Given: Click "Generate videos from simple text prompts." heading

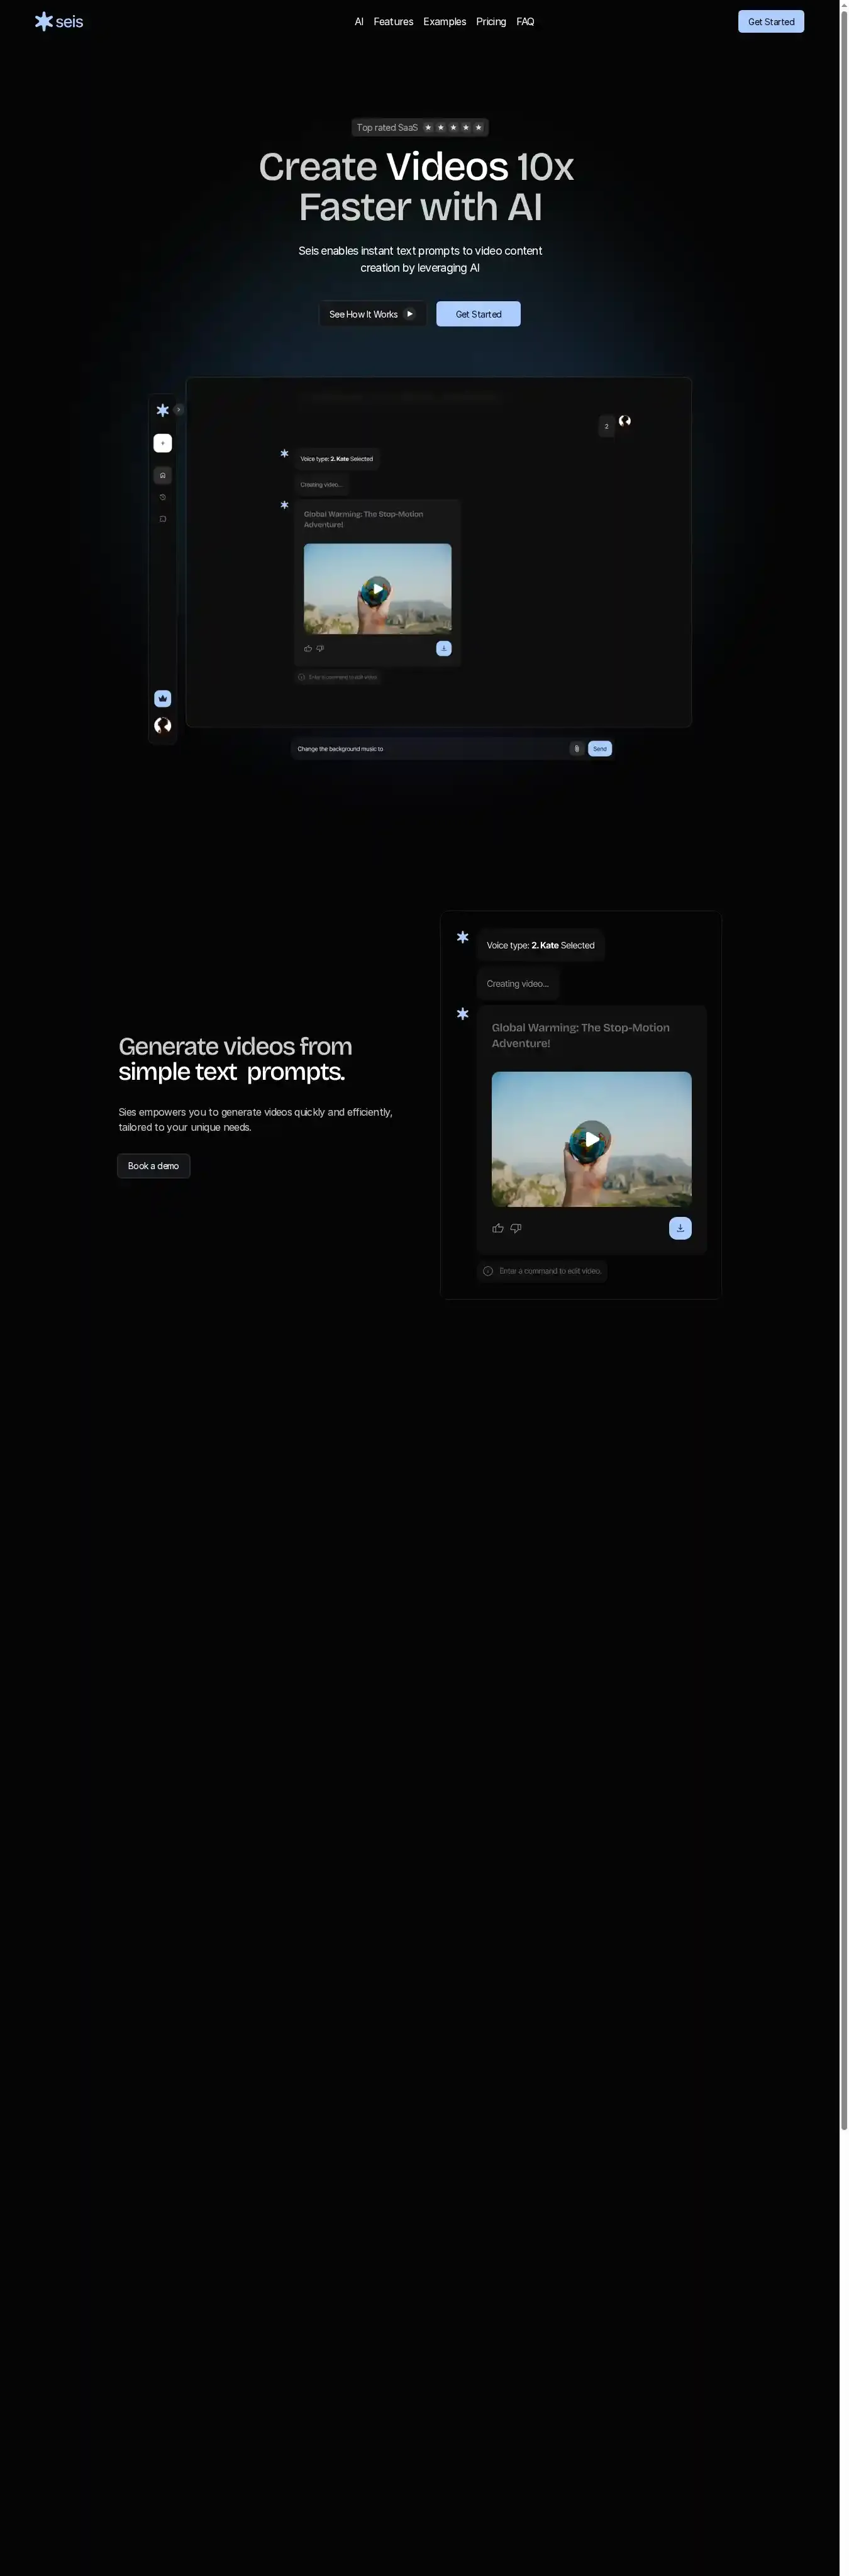Looking at the screenshot, I should tap(235, 1058).
